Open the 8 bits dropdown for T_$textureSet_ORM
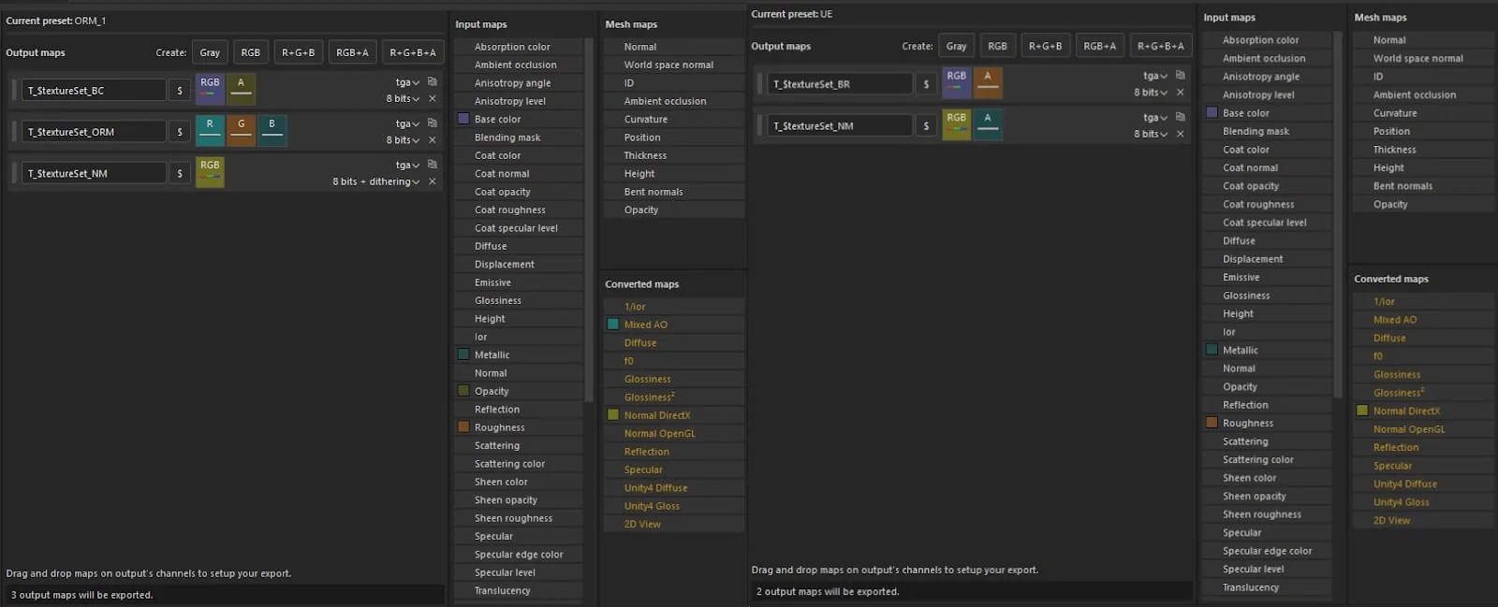The width and height of the screenshot is (1498, 607). click(403, 140)
